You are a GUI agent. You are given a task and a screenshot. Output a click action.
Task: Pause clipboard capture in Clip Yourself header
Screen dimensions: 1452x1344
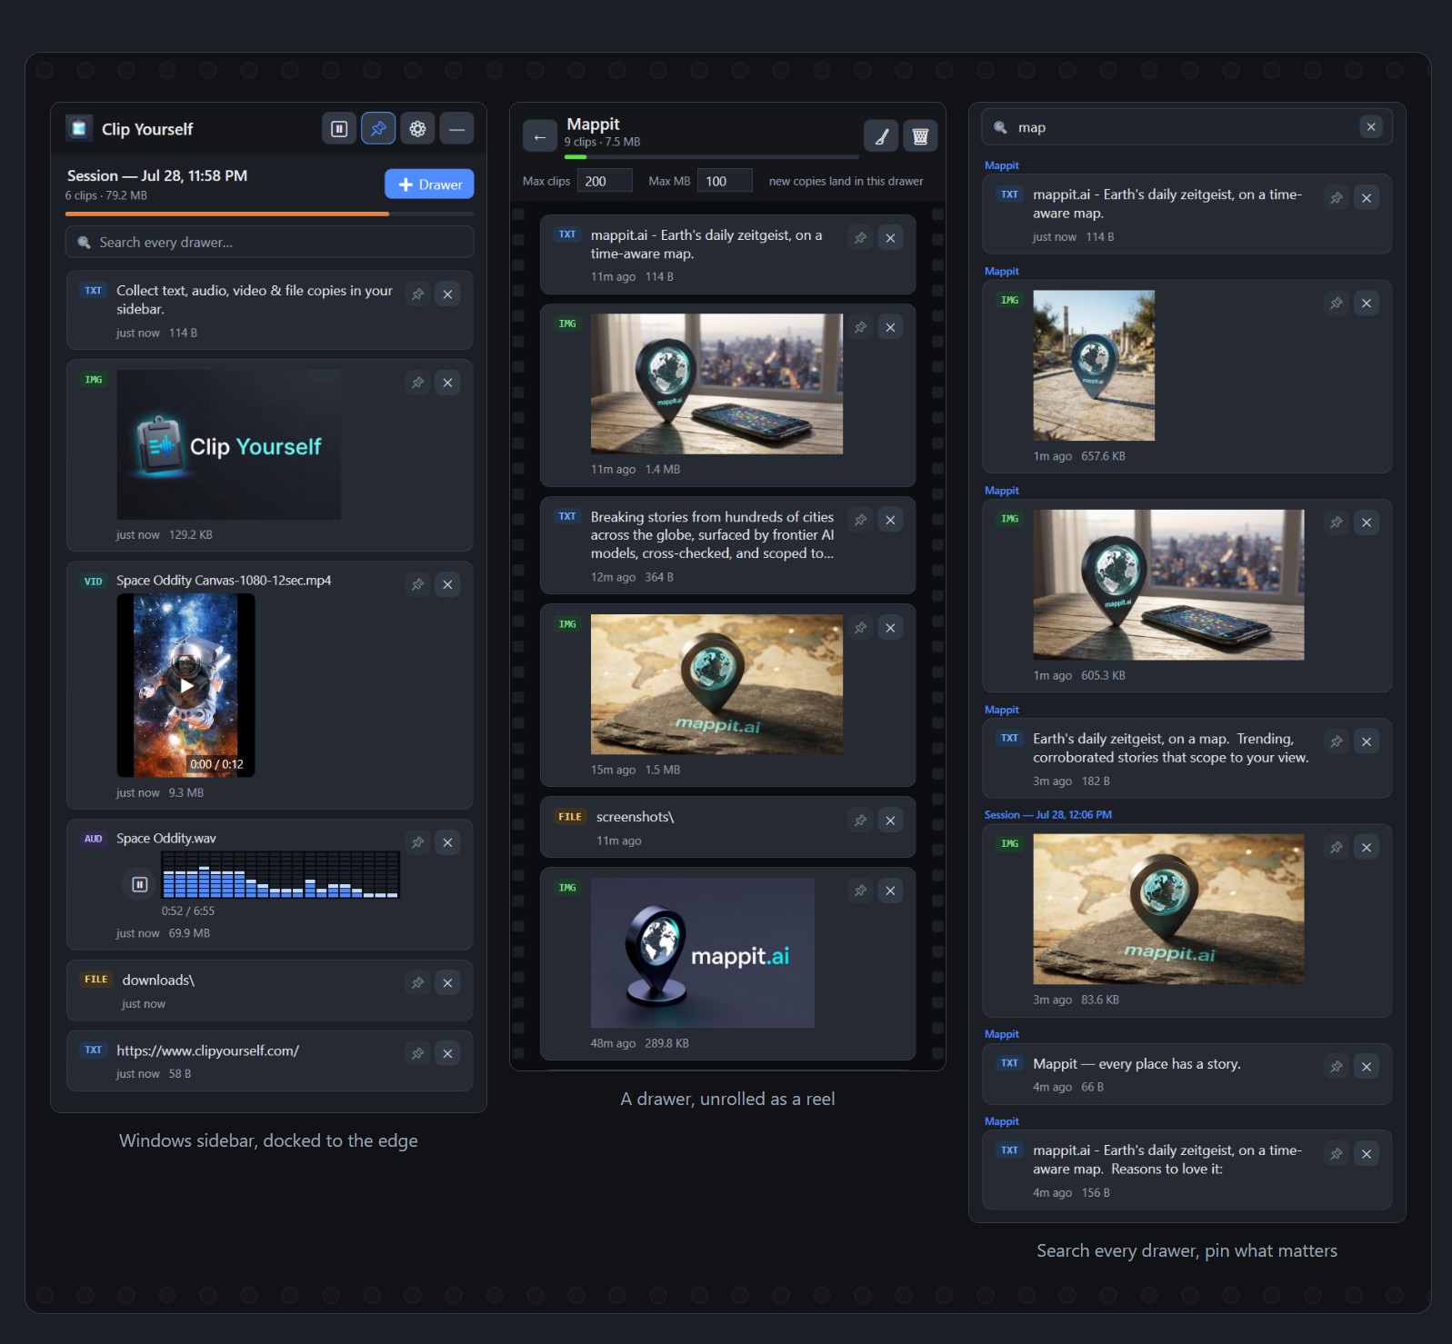pyautogui.click(x=339, y=129)
